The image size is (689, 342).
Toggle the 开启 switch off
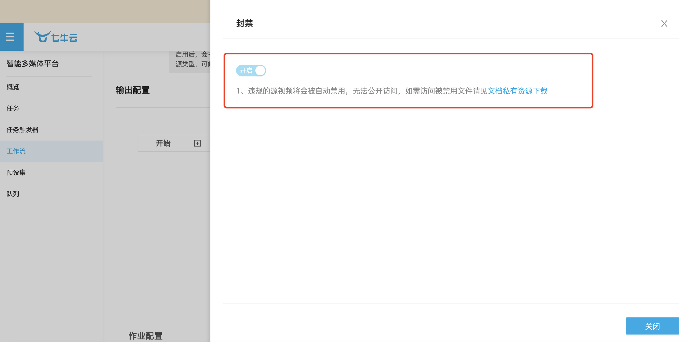tap(251, 71)
